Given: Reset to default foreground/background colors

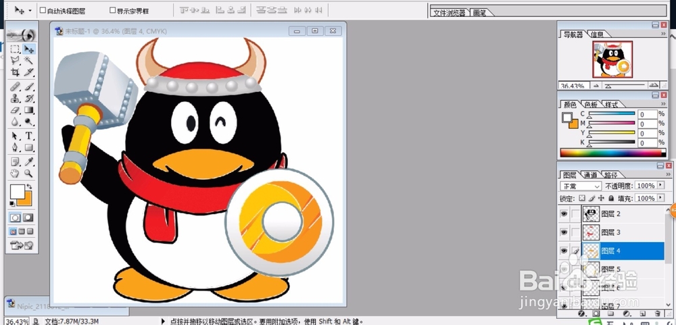Looking at the screenshot, I should (12, 203).
